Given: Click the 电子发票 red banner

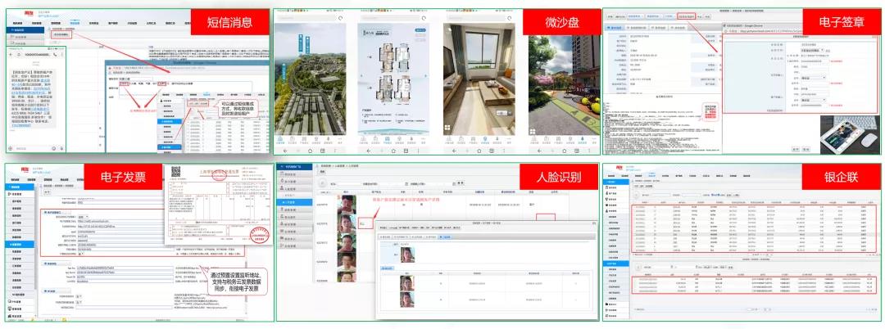Looking at the screenshot, I should pos(119,175).
